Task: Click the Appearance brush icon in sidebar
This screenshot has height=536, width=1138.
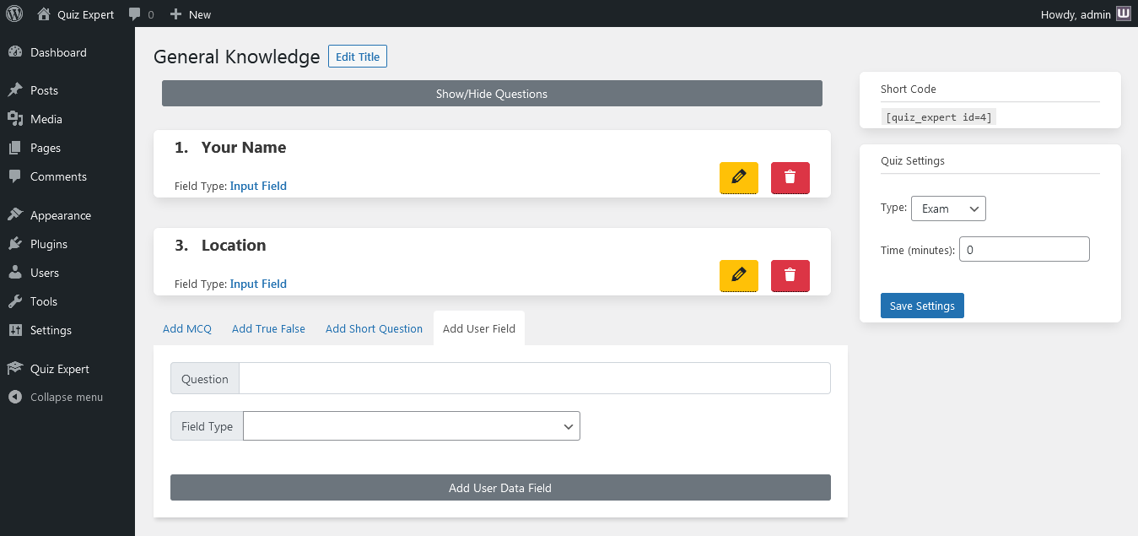Action: [x=15, y=215]
